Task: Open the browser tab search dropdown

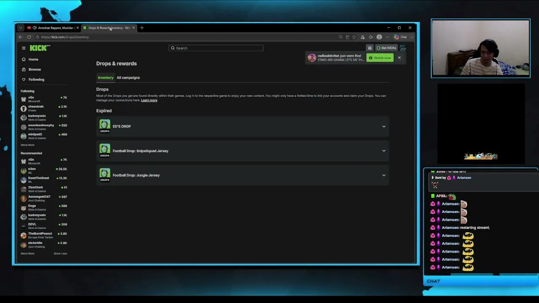Action: pos(20,28)
